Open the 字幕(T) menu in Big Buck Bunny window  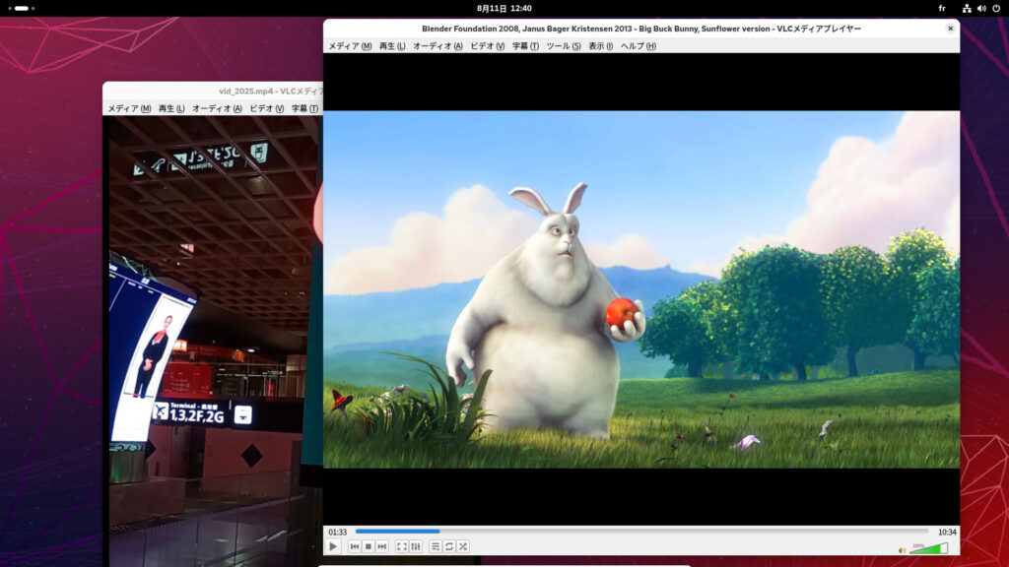click(525, 46)
